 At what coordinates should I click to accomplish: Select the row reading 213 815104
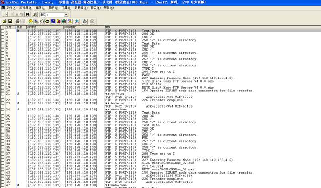point(160,84)
